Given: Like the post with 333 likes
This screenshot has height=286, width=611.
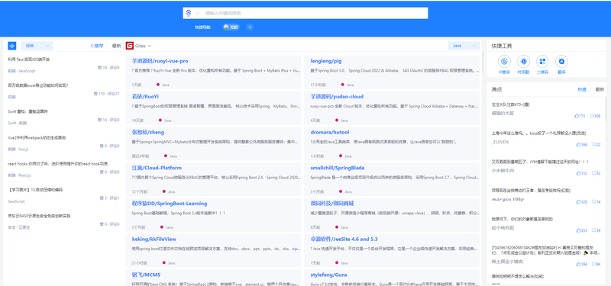Looking at the screenshot, I should pyautogui.click(x=582, y=230).
